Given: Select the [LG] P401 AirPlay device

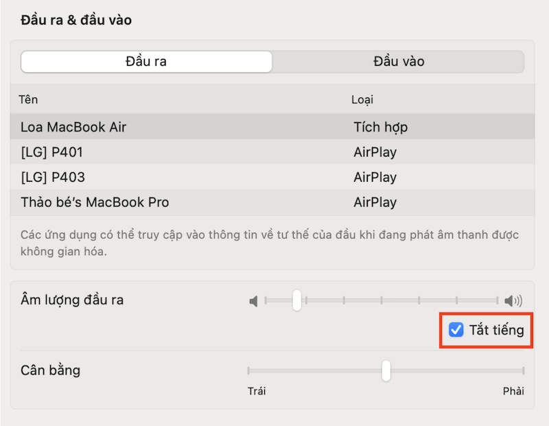Looking at the screenshot, I should (x=272, y=152).
